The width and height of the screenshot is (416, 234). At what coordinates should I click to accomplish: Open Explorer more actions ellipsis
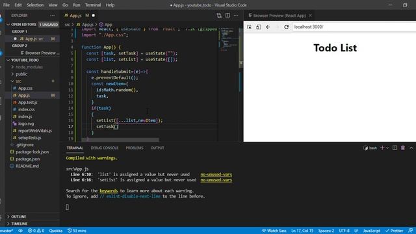pos(52,16)
